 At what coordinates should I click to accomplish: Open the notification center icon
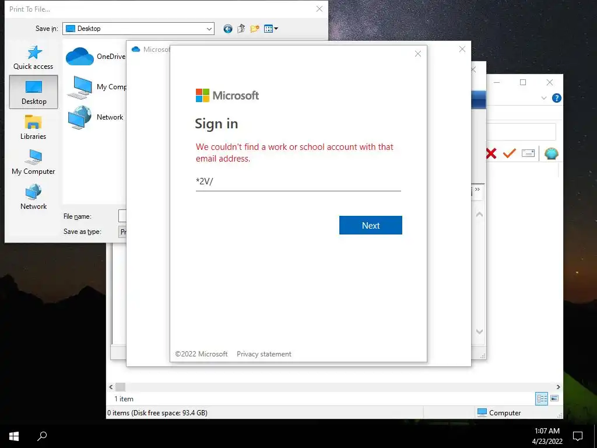point(578,436)
